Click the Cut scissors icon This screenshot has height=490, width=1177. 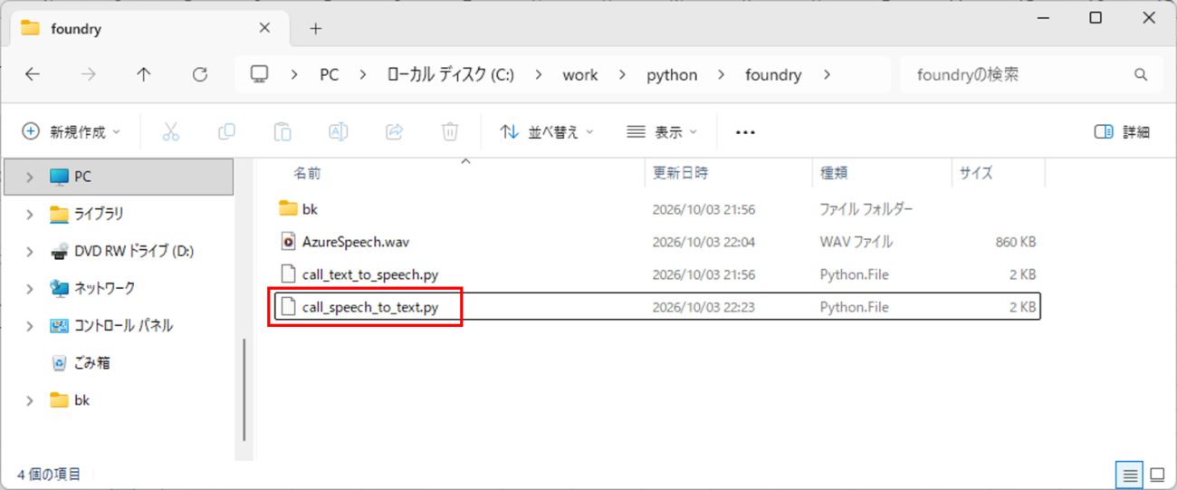pos(171,132)
